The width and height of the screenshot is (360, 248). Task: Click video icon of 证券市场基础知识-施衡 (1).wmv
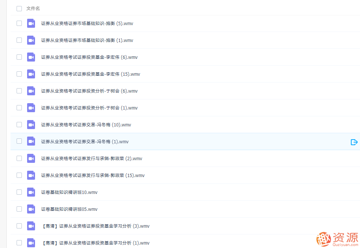coord(31,40)
